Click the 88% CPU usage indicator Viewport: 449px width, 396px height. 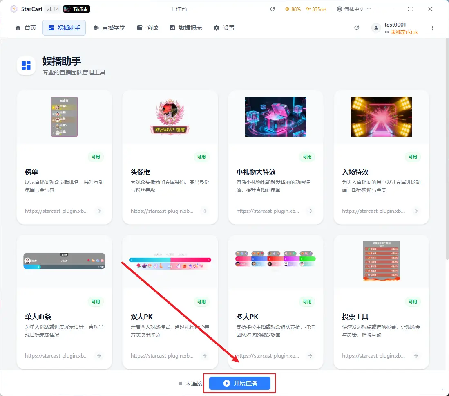[293, 9]
